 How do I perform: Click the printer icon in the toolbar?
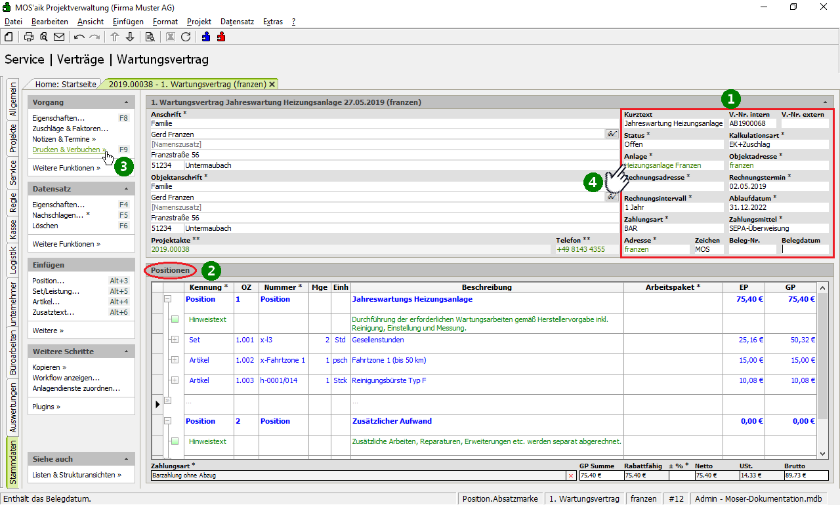[29, 37]
